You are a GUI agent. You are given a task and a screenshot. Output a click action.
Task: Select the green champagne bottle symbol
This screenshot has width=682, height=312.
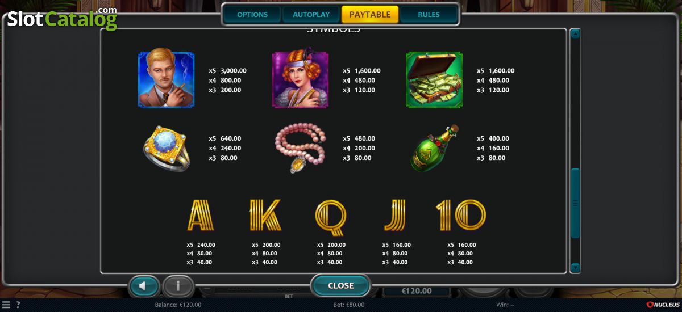click(434, 149)
